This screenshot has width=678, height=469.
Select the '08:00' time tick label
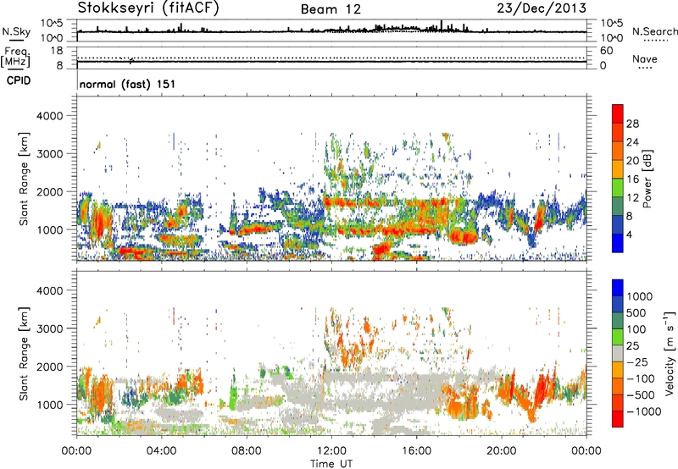point(247,451)
